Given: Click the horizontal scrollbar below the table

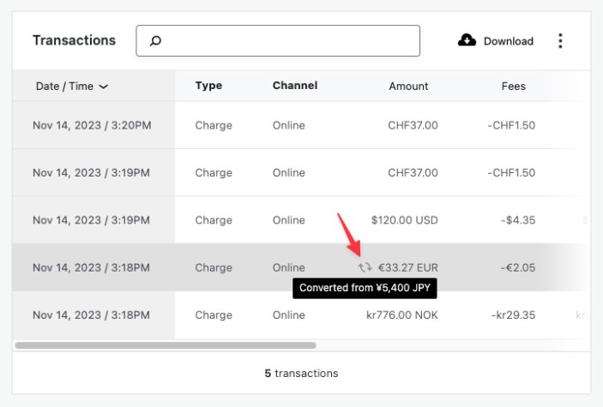Looking at the screenshot, I should point(166,345).
